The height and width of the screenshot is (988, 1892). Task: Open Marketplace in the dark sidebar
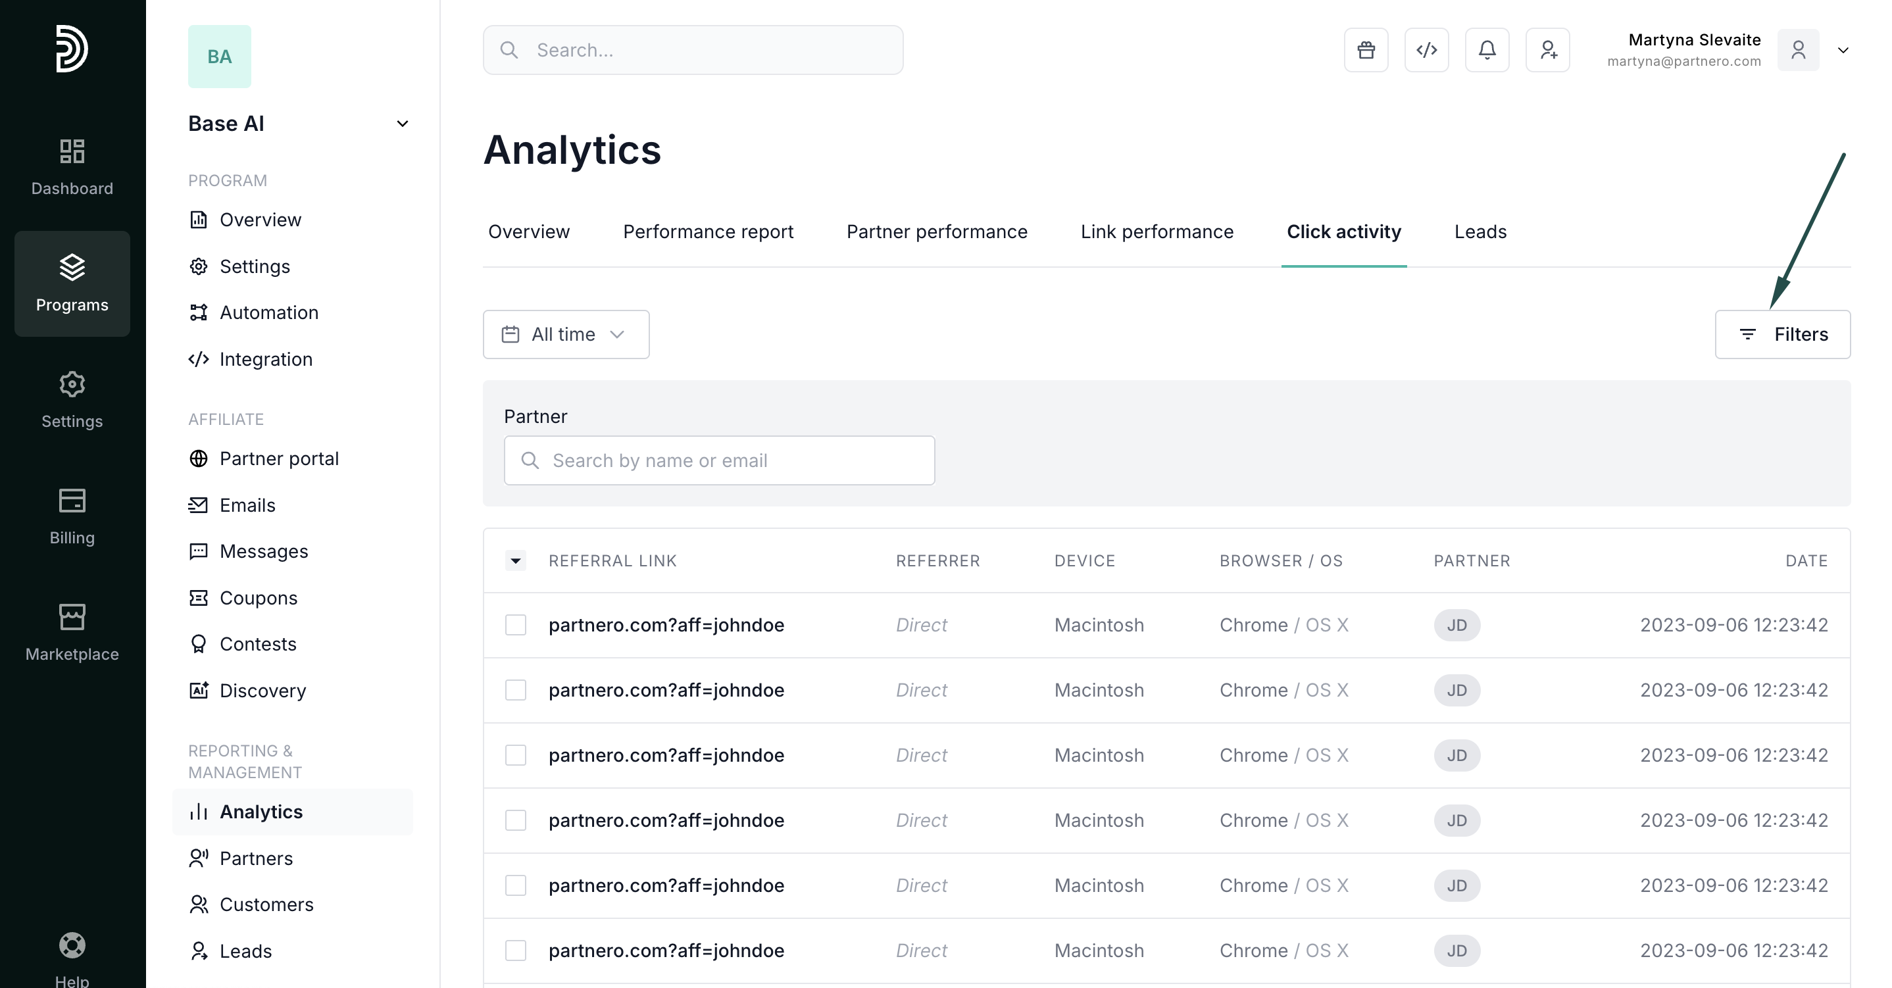(x=72, y=633)
